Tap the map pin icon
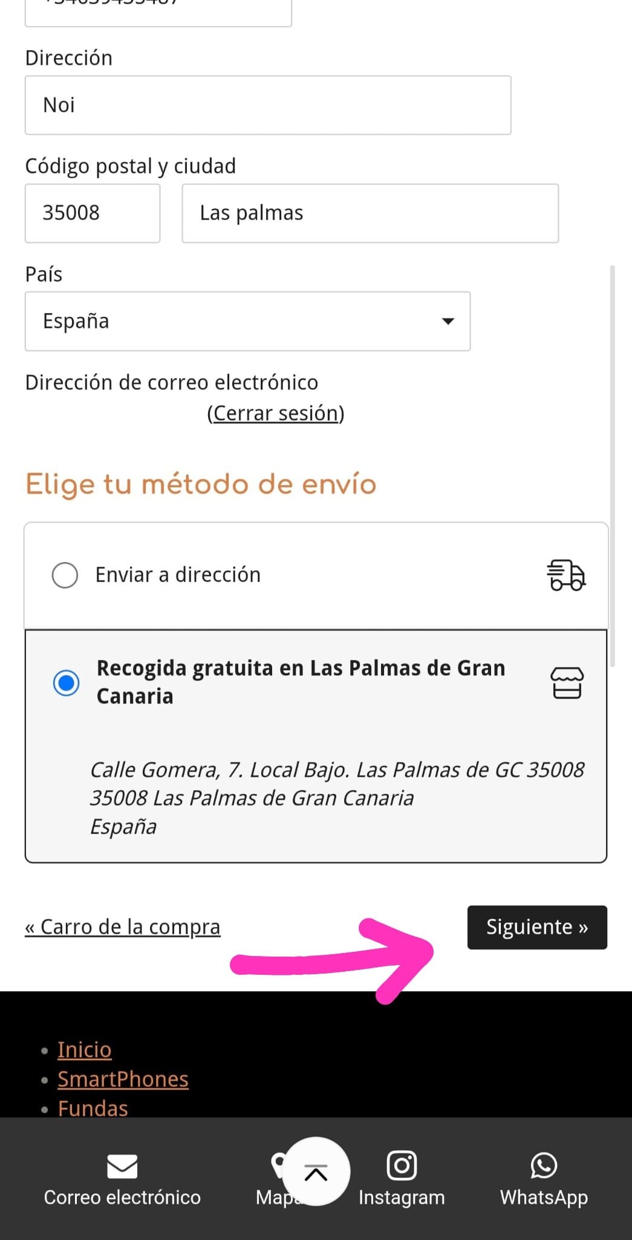Viewport: 632px width, 1240px height. 277,1162
